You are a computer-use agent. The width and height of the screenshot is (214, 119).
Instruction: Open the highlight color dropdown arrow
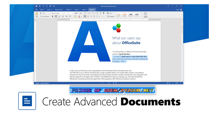click(77, 16)
